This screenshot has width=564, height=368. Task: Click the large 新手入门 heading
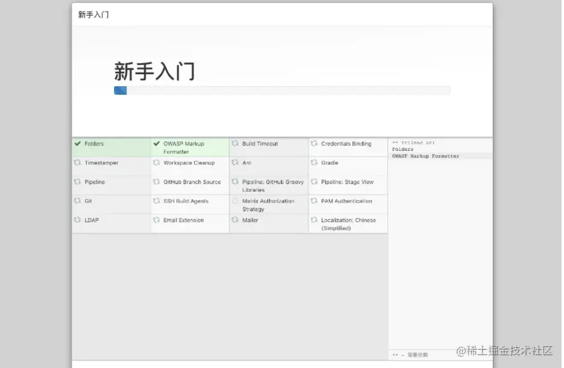(154, 71)
